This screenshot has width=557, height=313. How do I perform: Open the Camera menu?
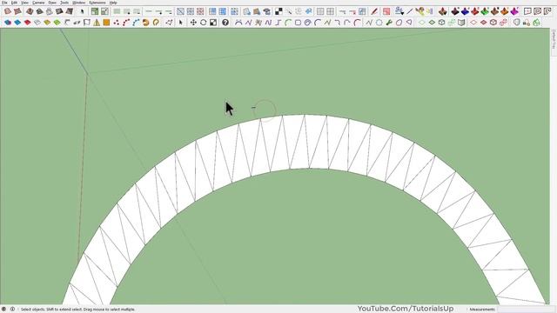coord(38,3)
